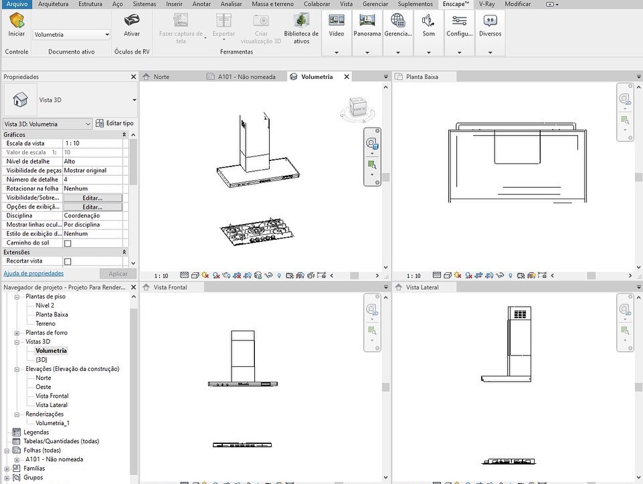Open the Configu... settings icon
Viewport: 643px width, 484px height.
[459, 20]
